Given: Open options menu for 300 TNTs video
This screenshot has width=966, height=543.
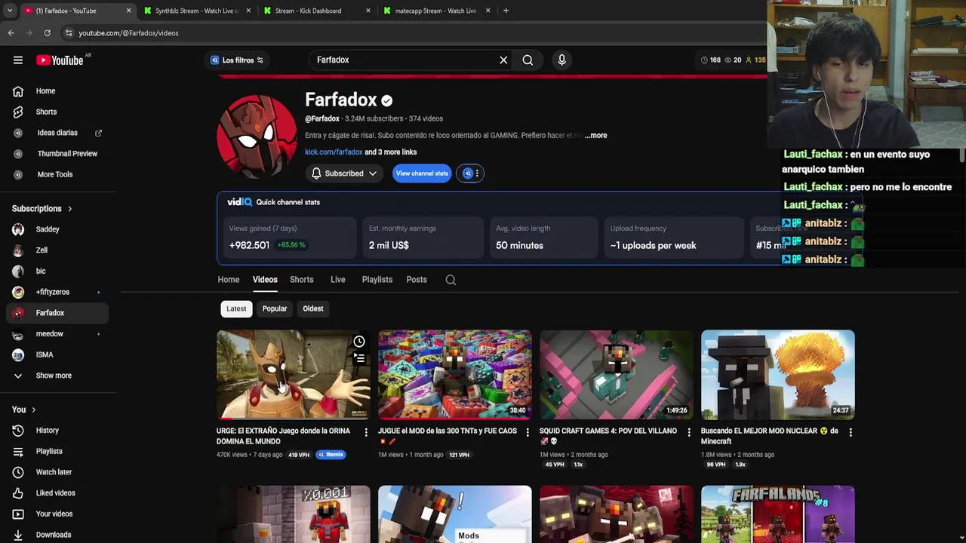Looking at the screenshot, I should (x=528, y=432).
